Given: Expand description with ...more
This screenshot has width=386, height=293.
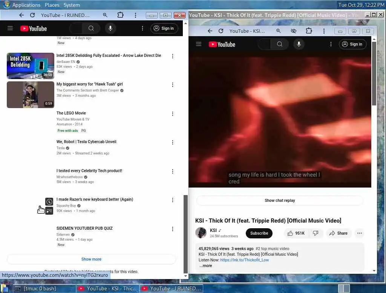Looking at the screenshot, I should pos(206,266).
